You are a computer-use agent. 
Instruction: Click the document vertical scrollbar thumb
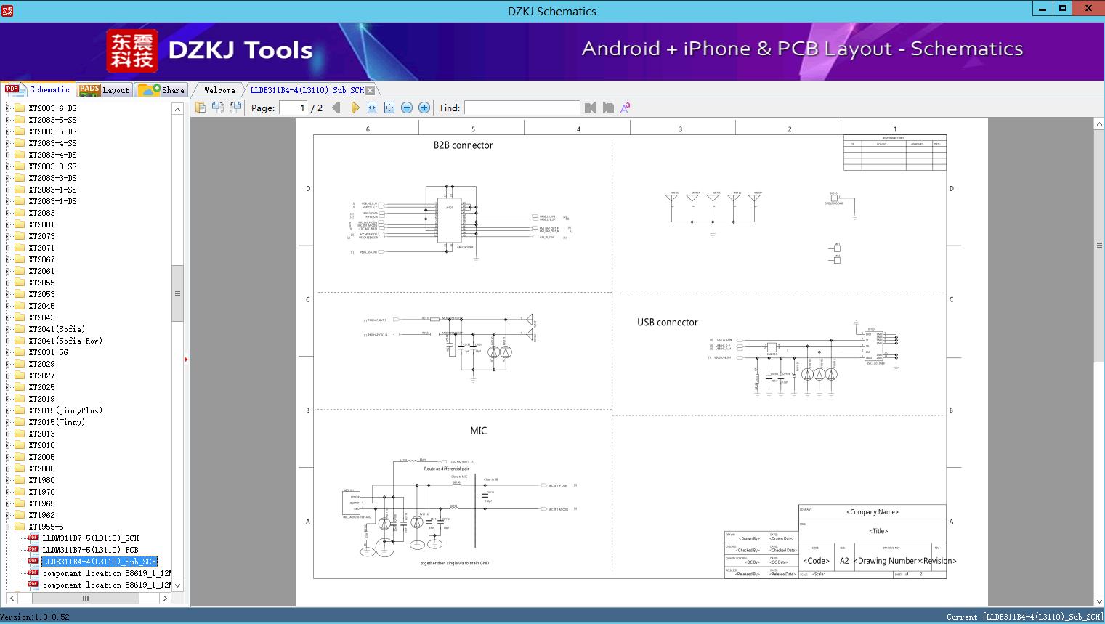click(x=1099, y=246)
